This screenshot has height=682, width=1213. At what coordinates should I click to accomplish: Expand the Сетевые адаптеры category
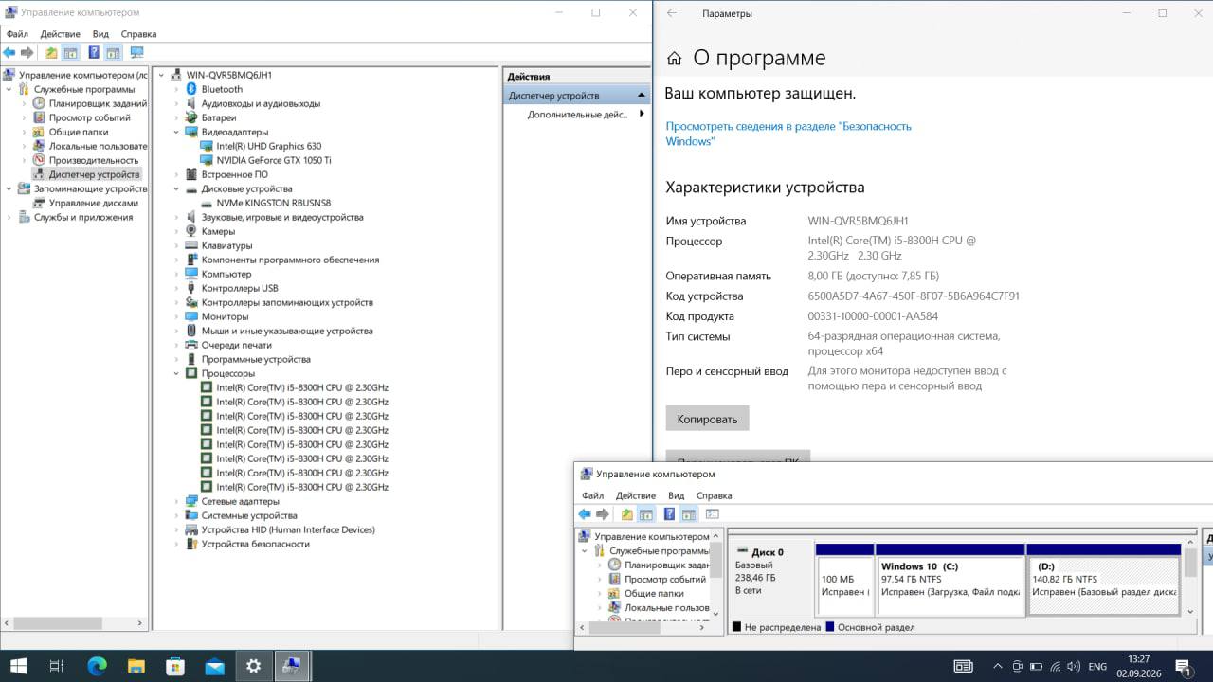(176, 501)
